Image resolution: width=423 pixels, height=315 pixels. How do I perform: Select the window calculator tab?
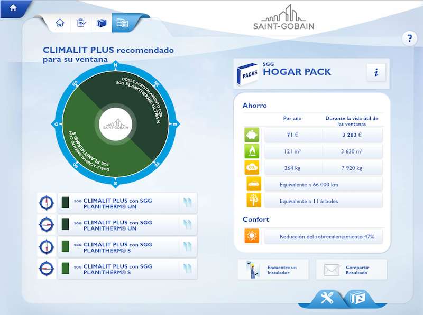coord(122,23)
